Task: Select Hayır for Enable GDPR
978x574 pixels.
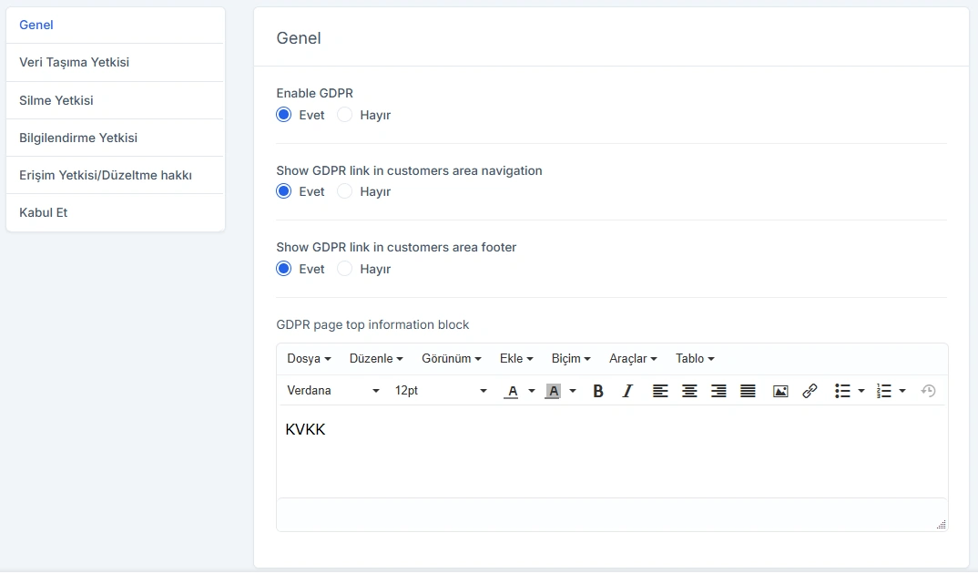Action: coord(345,115)
